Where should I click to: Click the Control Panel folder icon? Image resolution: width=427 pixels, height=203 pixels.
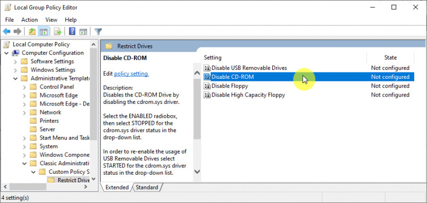(x=33, y=87)
